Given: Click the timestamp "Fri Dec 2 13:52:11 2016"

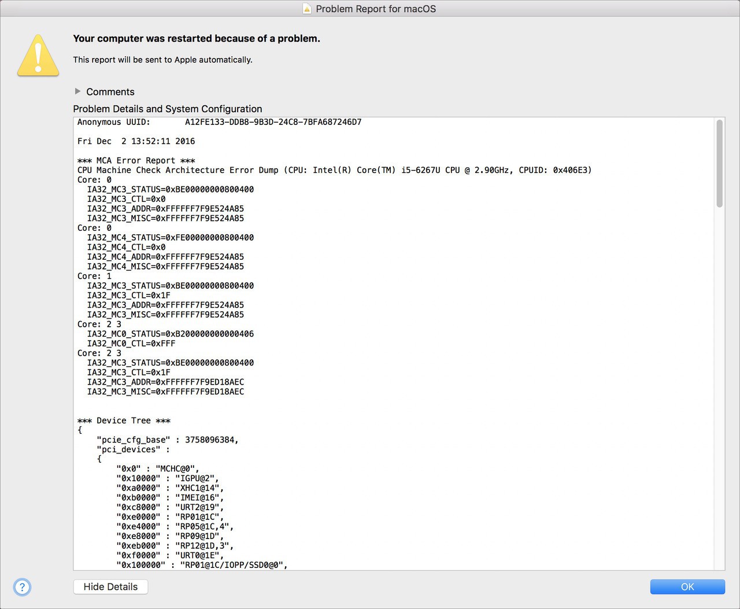Looking at the screenshot, I should pyautogui.click(x=136, y=141).
